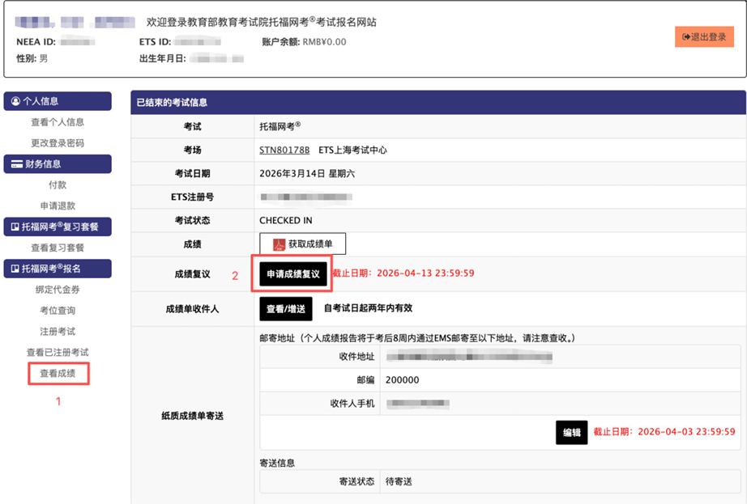Viewport: 747px width, 504px height.
Task: Select 查看个人信息 in the sidebar
Action: point(58,122)
